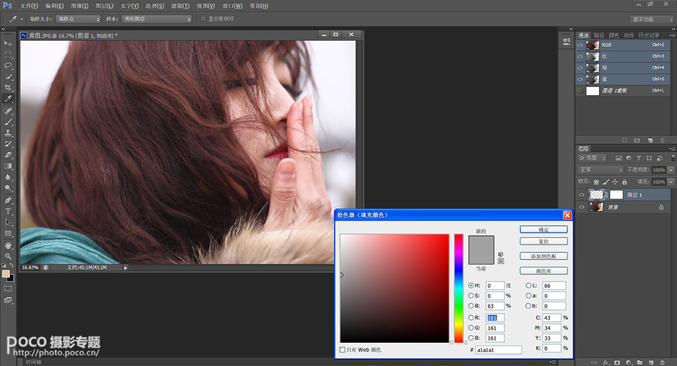Viewport: 677px width, 366px height.
Task: Select the S: saturation radio button
Action: tap(471, 296)
